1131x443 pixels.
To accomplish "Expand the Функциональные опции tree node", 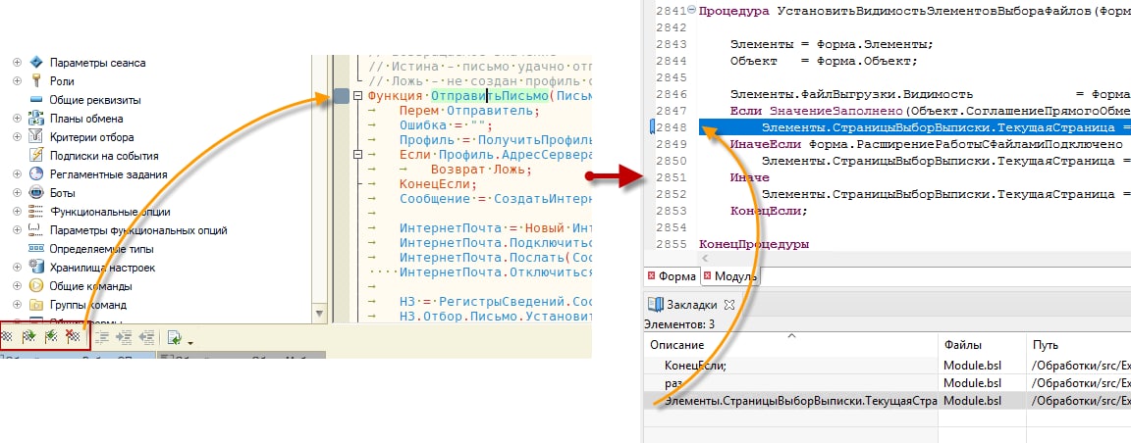I will click(x=18, y=212).
